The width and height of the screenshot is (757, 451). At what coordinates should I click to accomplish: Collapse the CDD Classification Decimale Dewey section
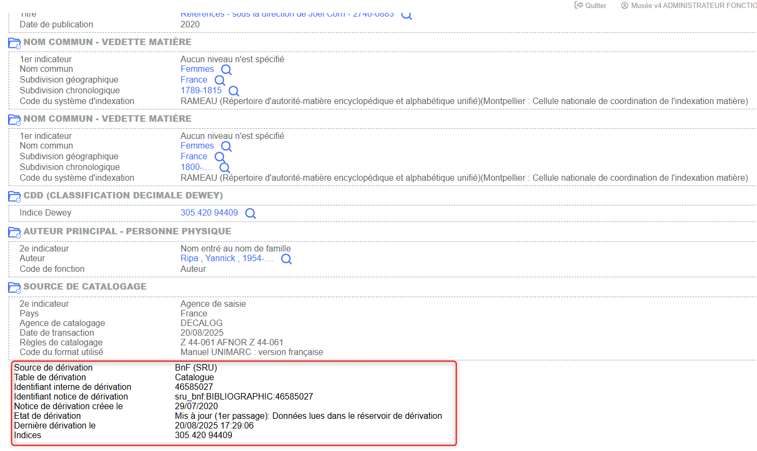tap(14, 196)
